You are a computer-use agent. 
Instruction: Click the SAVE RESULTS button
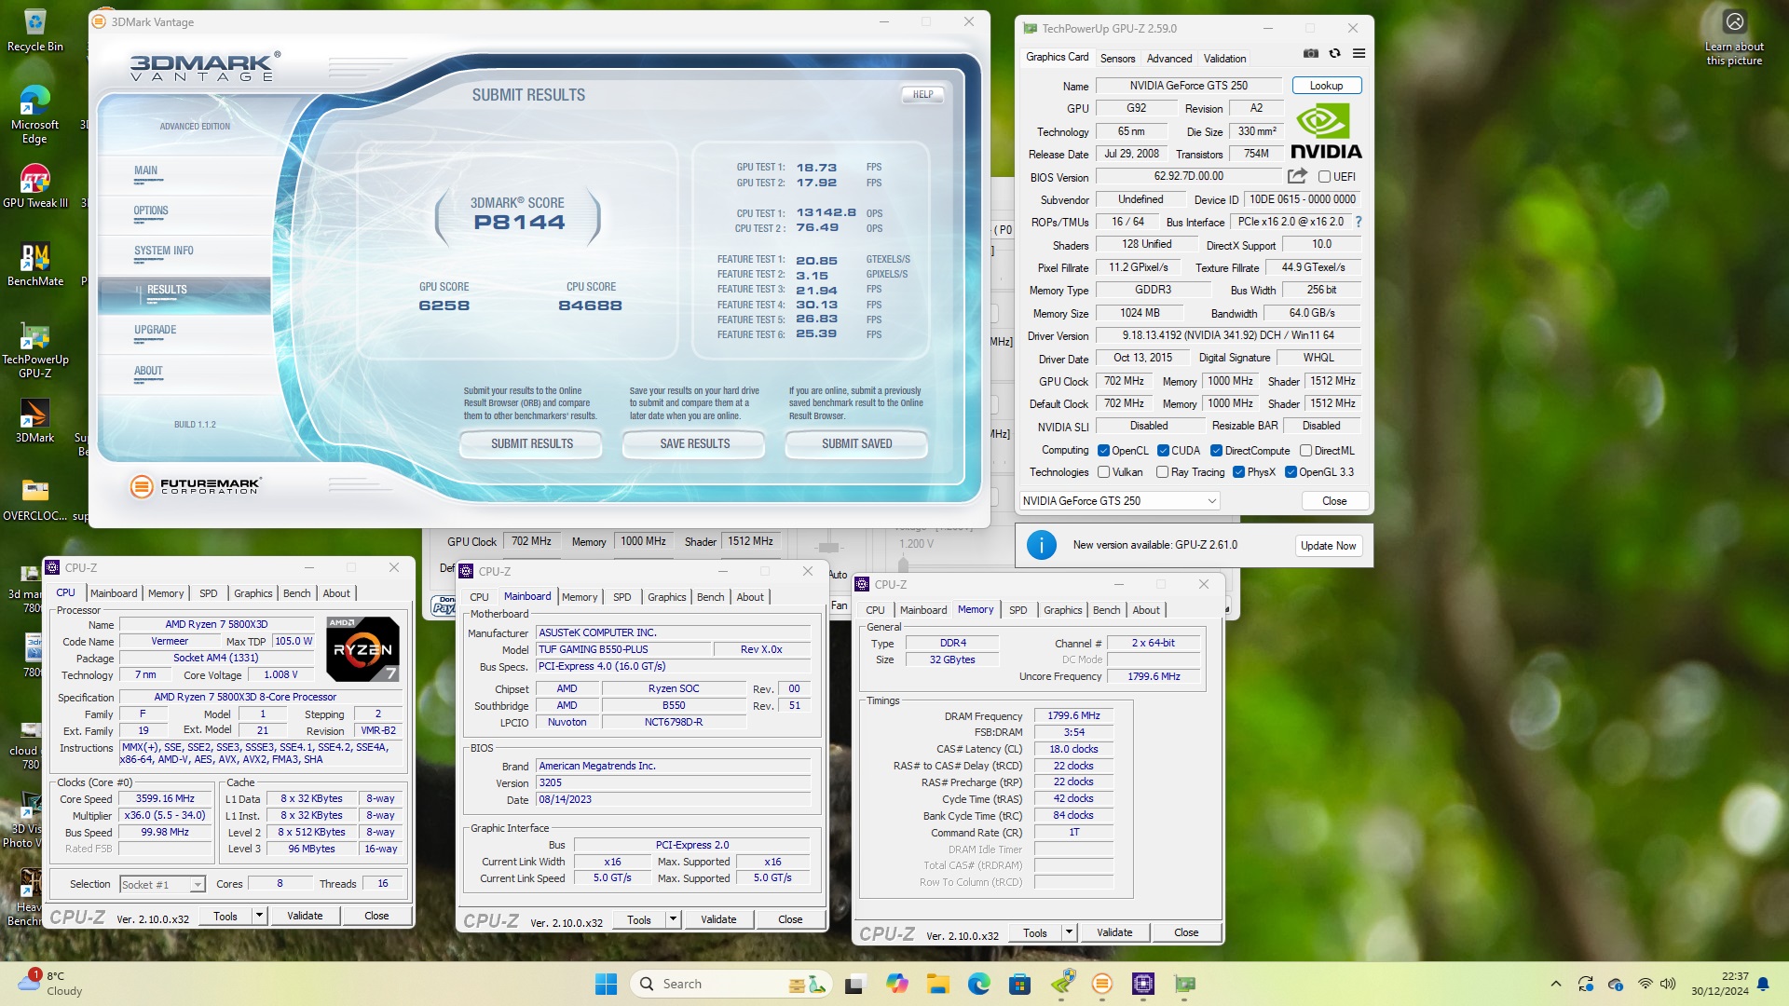[x=695, y=444]
